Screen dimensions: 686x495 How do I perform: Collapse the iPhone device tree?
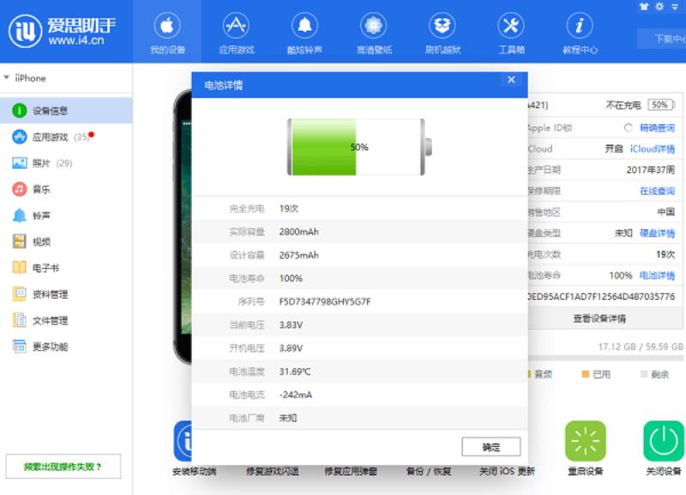coord(7,78)
